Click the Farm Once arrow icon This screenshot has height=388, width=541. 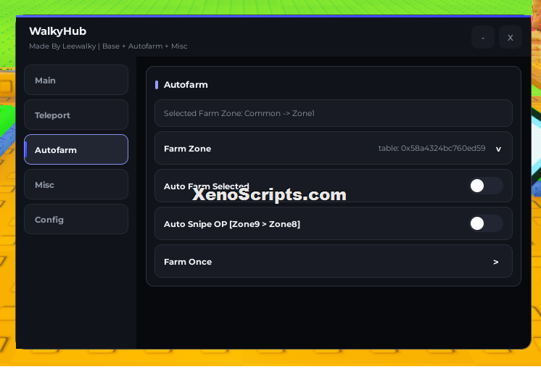pyautogui.click(x=496, y=262)
